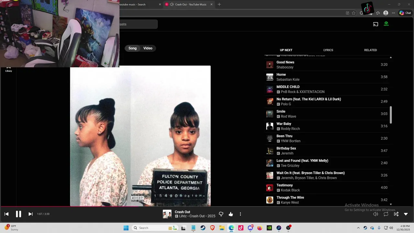Open the RELATED tab

(x=370, y=50)
